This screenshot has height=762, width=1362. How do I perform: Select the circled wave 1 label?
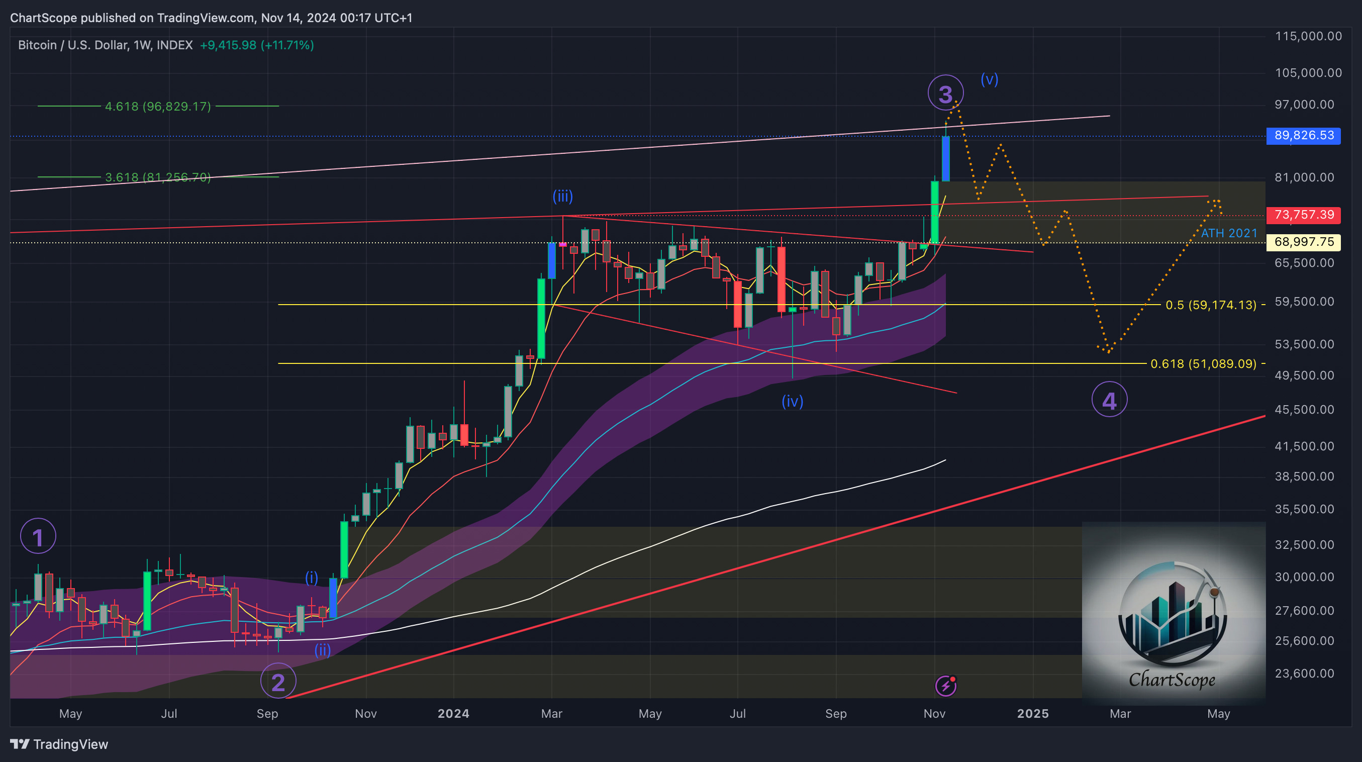pyautogui.click(x=38, y=537)
